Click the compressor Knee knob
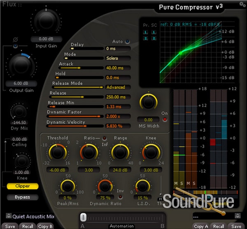Image resolution: width=247 pixels, height=229 pixels. coord(151,152)
